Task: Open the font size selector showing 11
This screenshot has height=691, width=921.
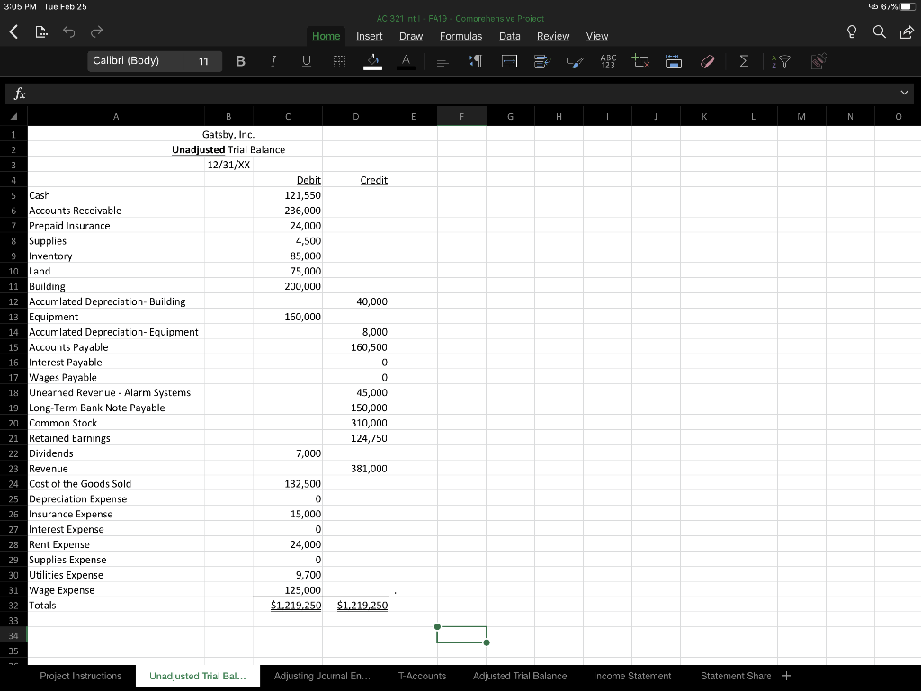Action: tap(205, 61)
